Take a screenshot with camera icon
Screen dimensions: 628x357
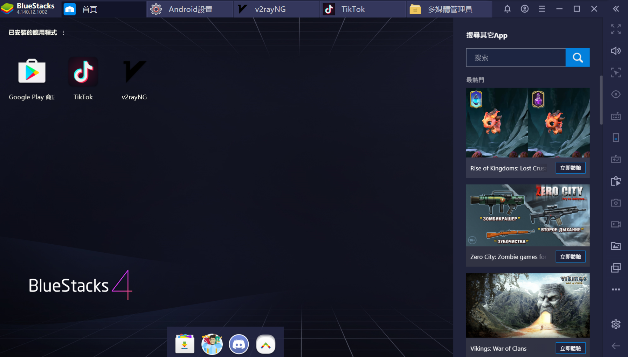tap(616, 203)
